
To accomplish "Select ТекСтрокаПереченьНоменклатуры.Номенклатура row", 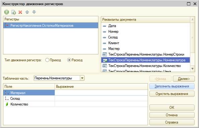I will coord(146,60).
